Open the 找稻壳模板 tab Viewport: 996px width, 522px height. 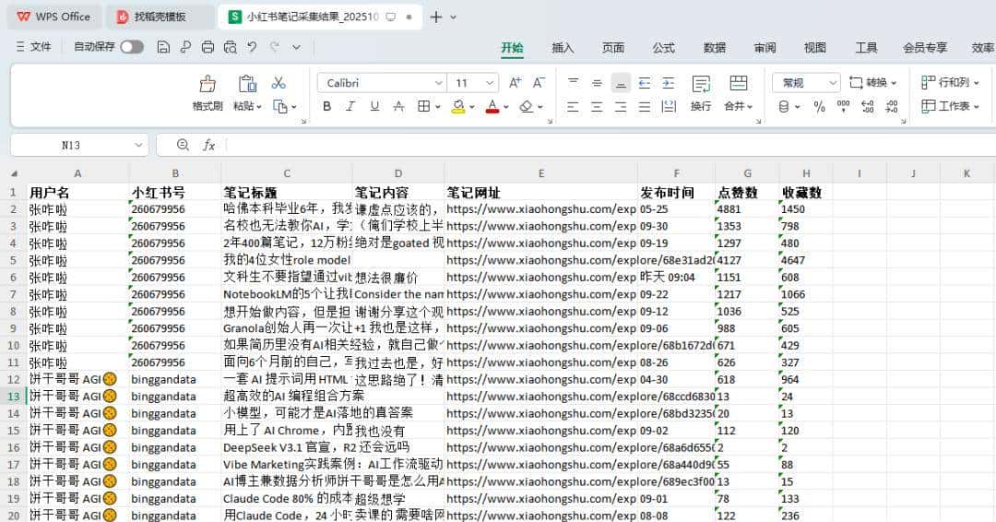click(x=159, y=18)
